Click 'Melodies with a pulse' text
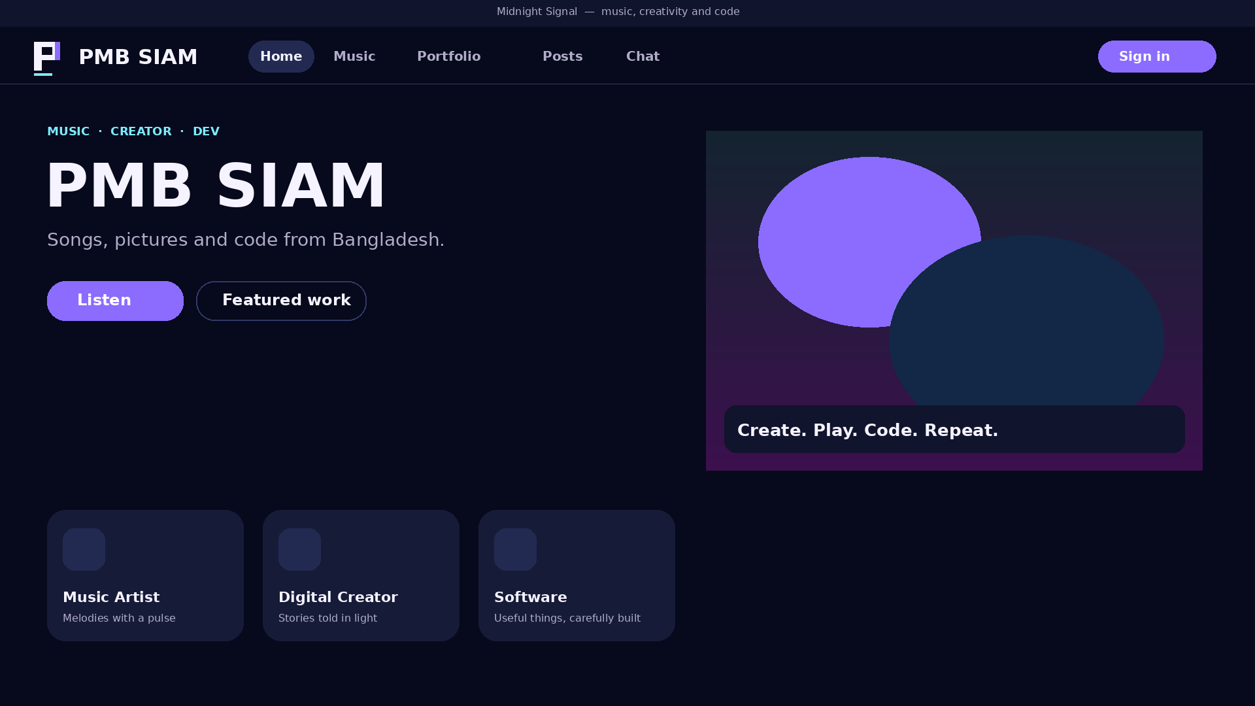The height and width of the screenshot is (706, 1255). (119, 618)
